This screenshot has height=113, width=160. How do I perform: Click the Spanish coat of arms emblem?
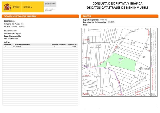(x=7, y=7)
